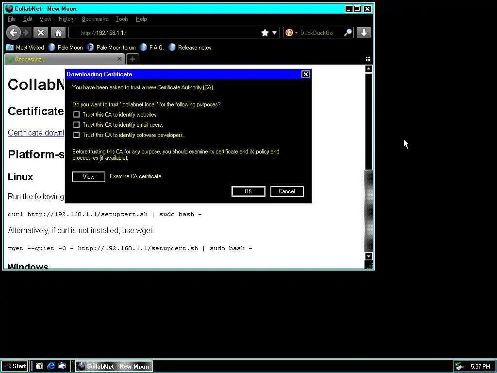Close the Downloading Certificate dialog

tap(306, 74)
